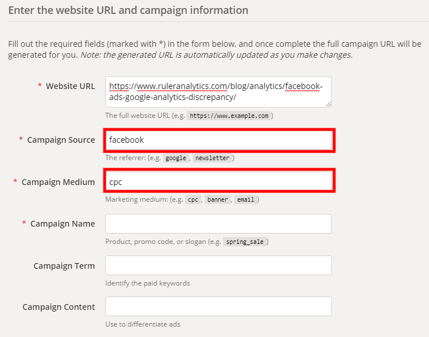This screenshot has height=337, width=429.
Task: Click the spring_sale example chip
Action: click(x=245, y=242)
